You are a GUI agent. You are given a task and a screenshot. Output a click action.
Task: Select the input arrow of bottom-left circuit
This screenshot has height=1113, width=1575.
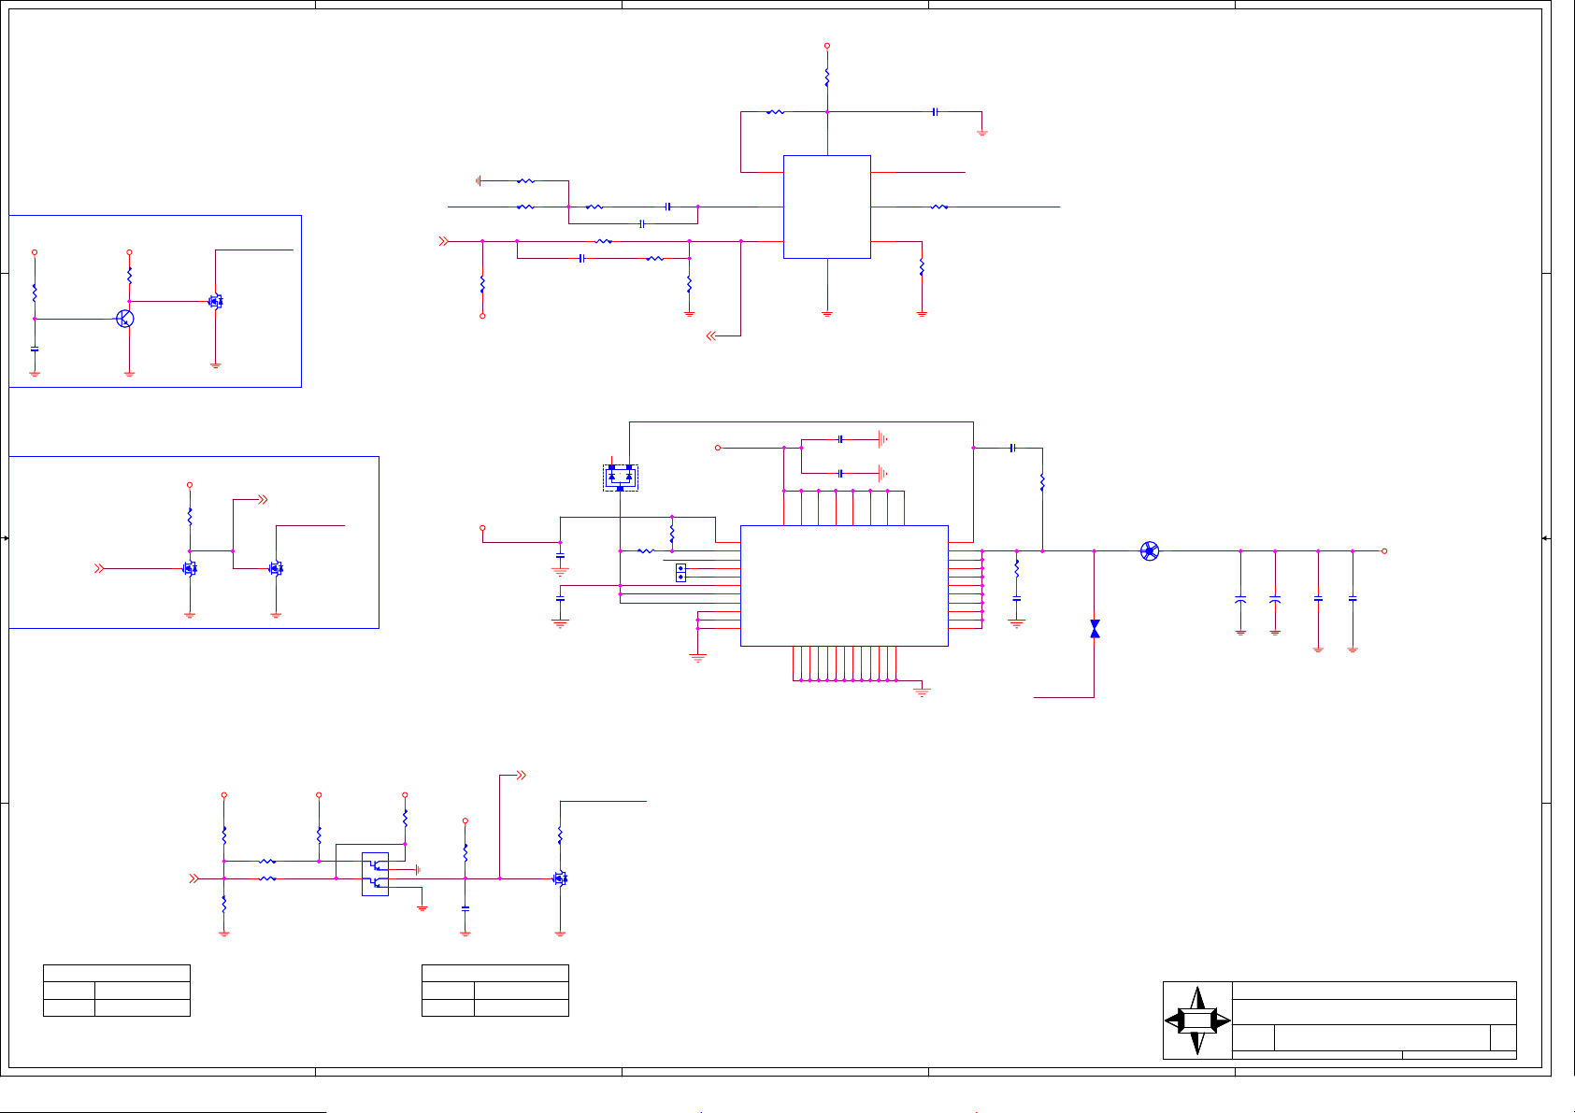(193, 878)
